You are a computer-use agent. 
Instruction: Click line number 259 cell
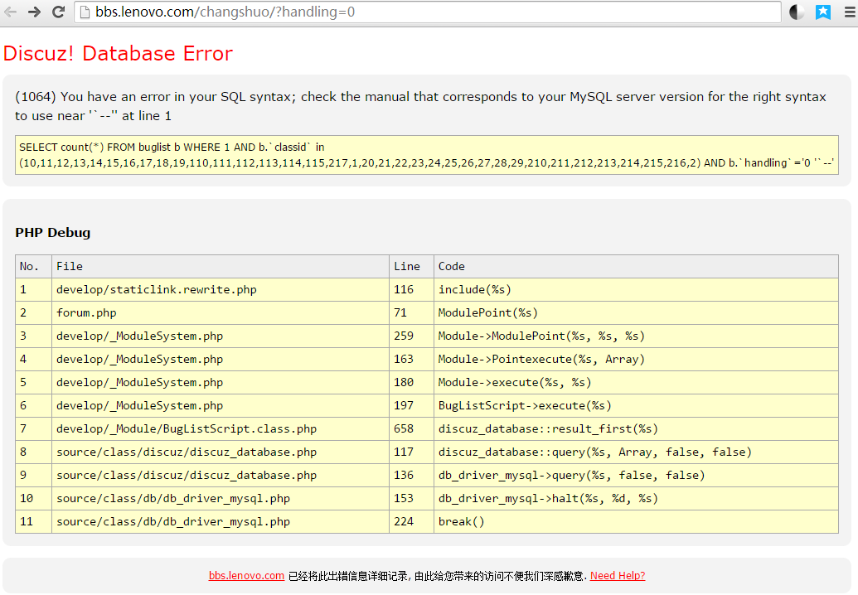tap(411, 336)
